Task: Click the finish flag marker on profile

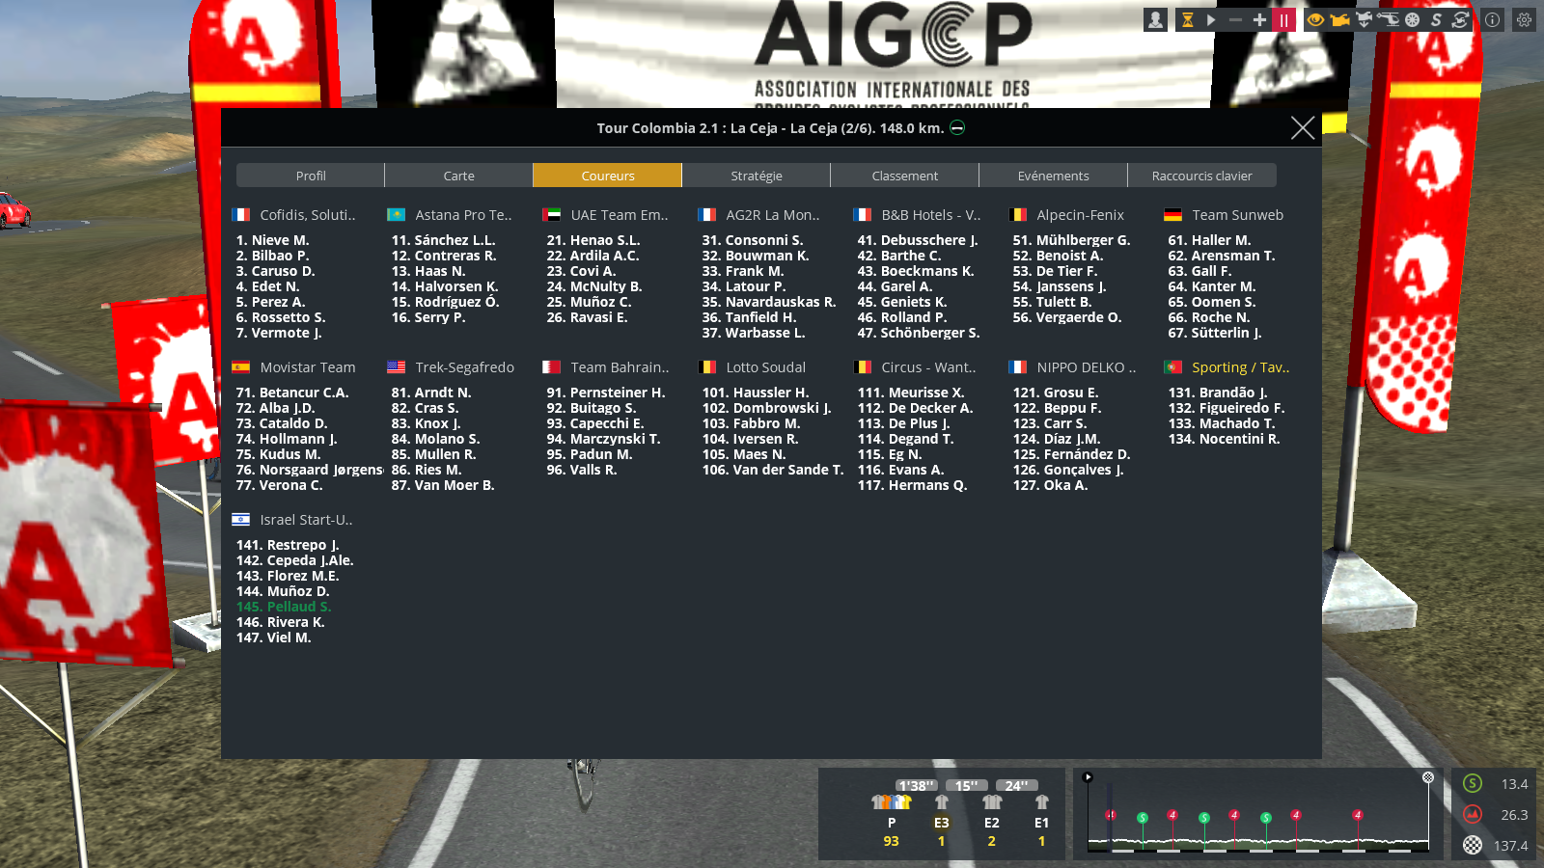Action: [1428, 777]
